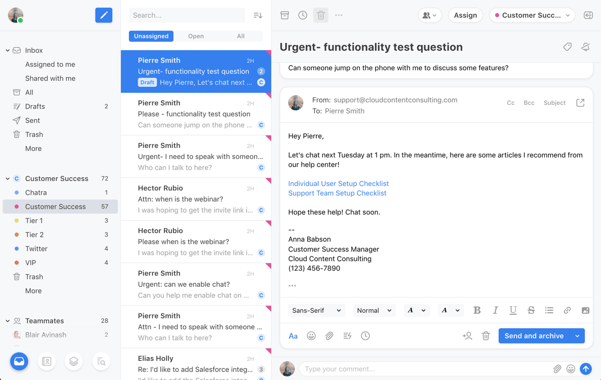
Task: Attach a file to the reply
Action: [329, 335]
